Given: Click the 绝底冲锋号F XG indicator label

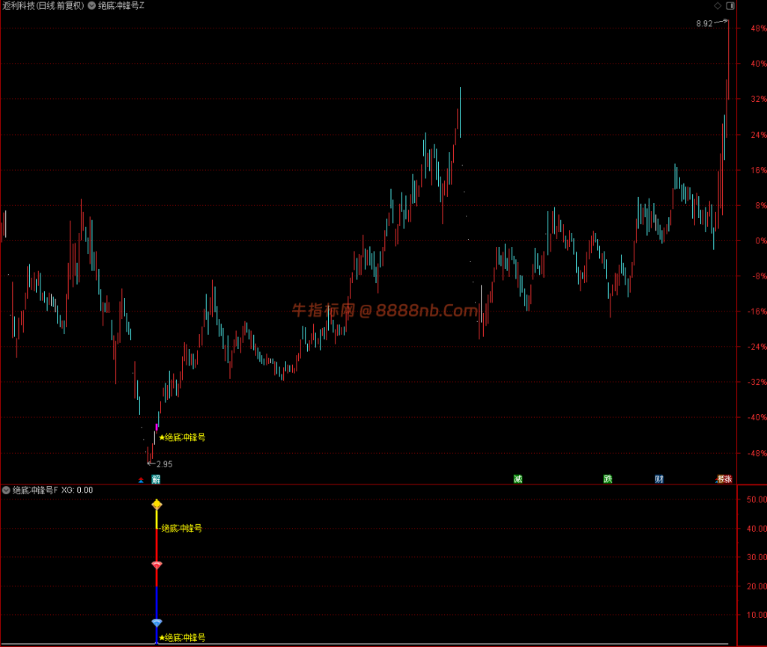Looking at the screenshot, I should [x=52, y=490].
